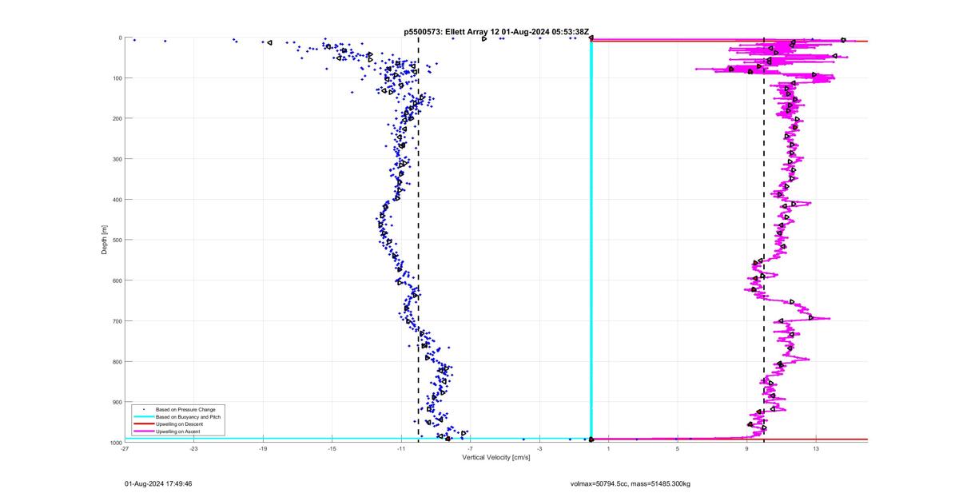Click the x-axis tick label '-19'

(x=263, y=448)
